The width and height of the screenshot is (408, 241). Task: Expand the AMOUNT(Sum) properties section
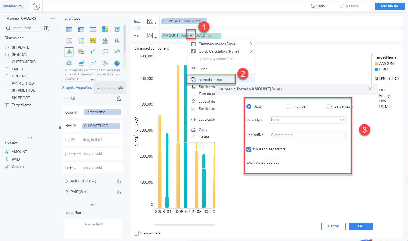coord(67,181)
